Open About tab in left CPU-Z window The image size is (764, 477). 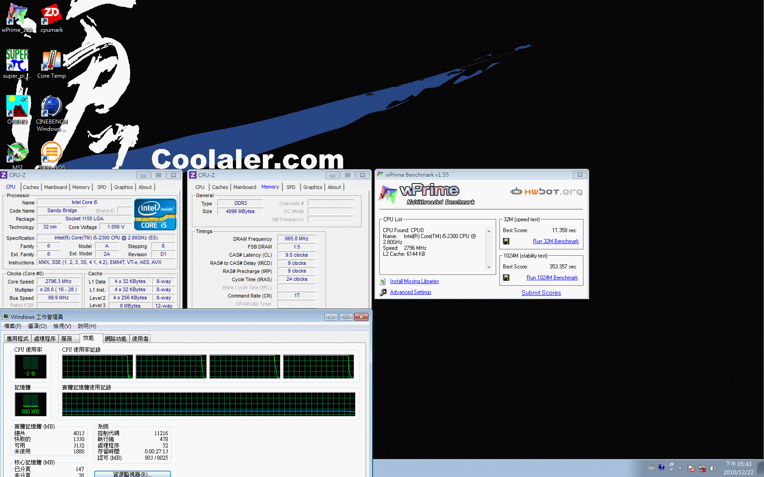145,187
